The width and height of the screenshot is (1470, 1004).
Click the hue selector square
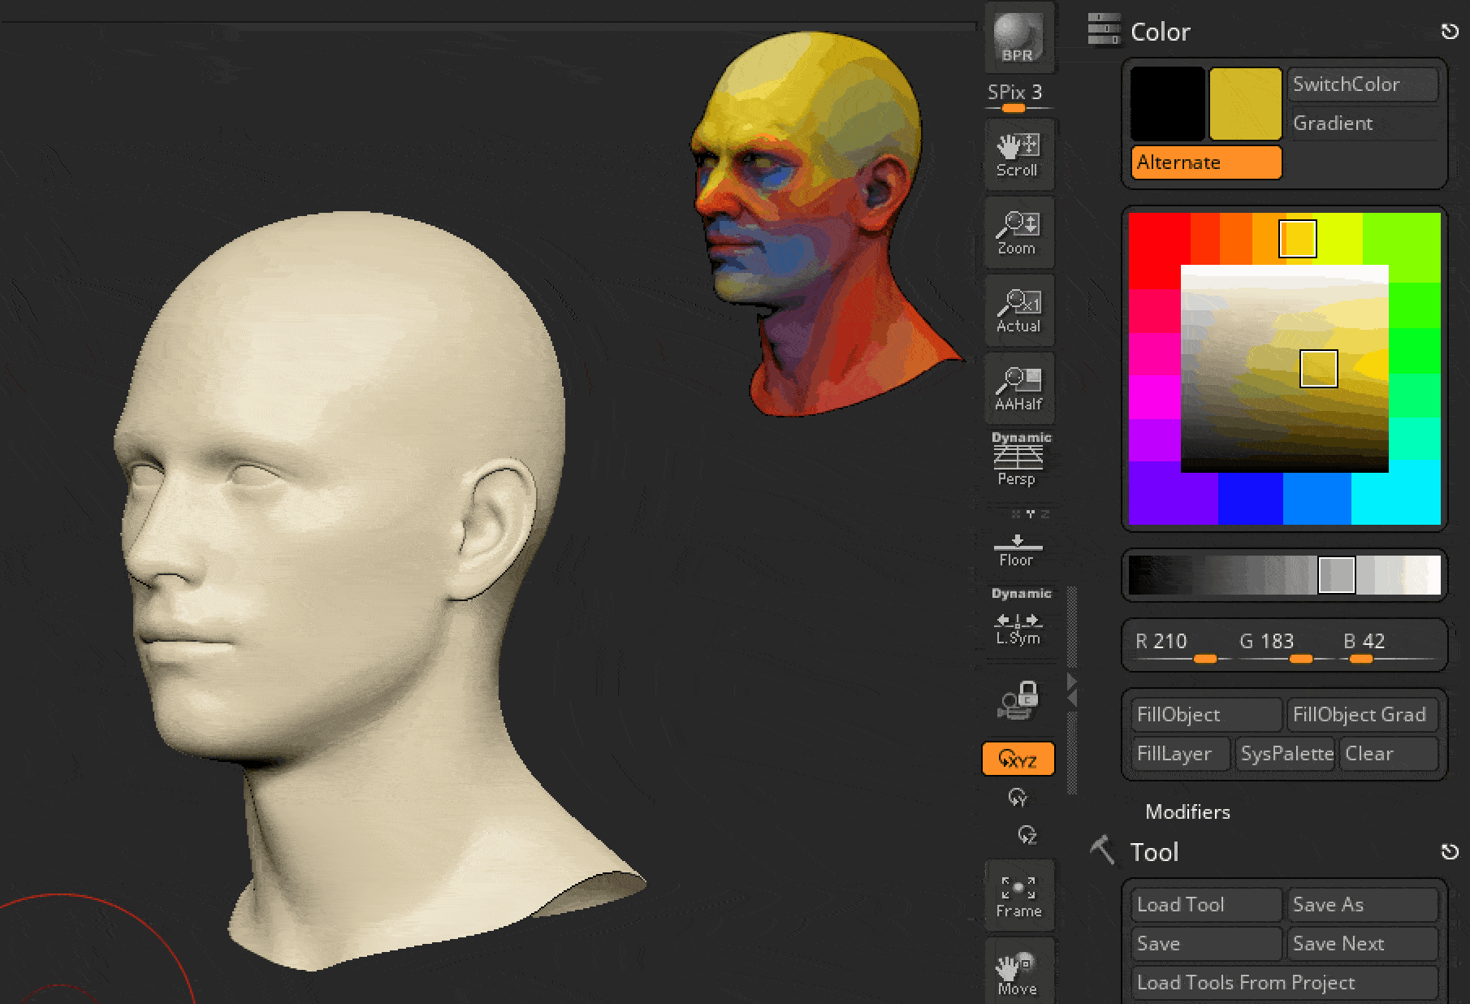click(1298, 239)
